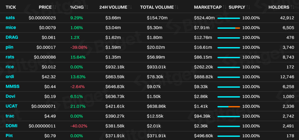Click the rats 15.64% change value
Viewport: 299px width, 140px height.
tap(78, 57)
